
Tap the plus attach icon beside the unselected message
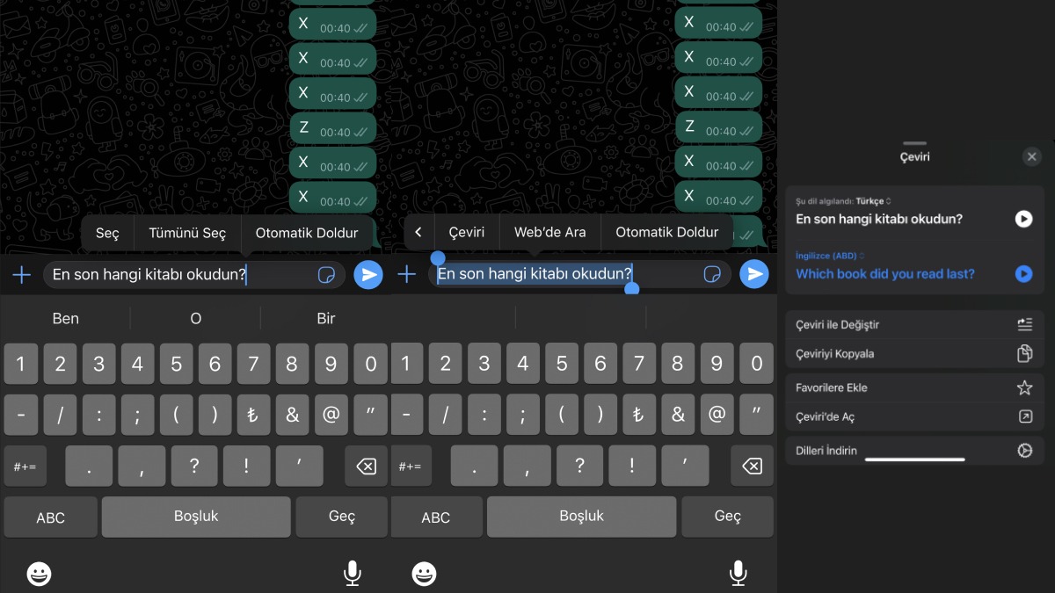point(21,275)
